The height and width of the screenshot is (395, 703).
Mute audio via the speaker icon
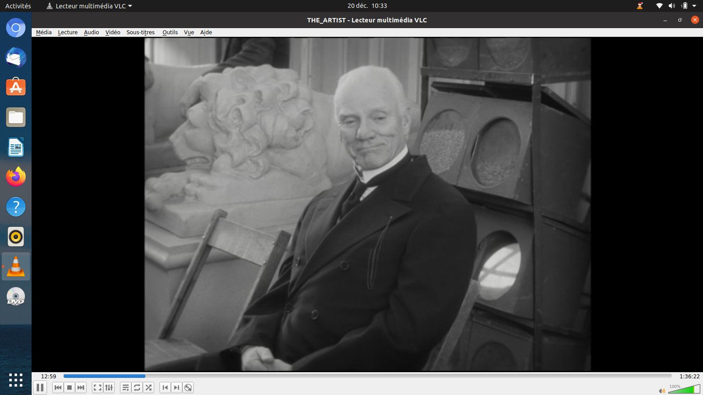click(x=661, y=391)
